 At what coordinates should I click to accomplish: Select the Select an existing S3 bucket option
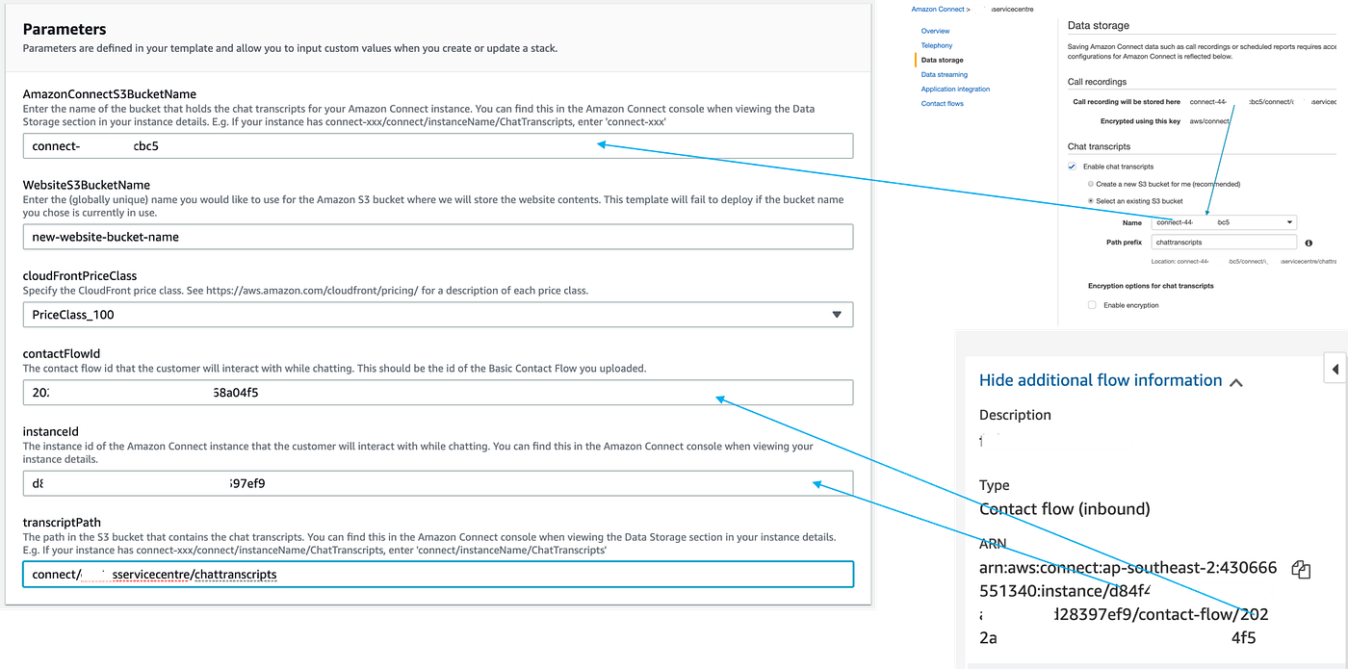click(x=1091, y=201)
